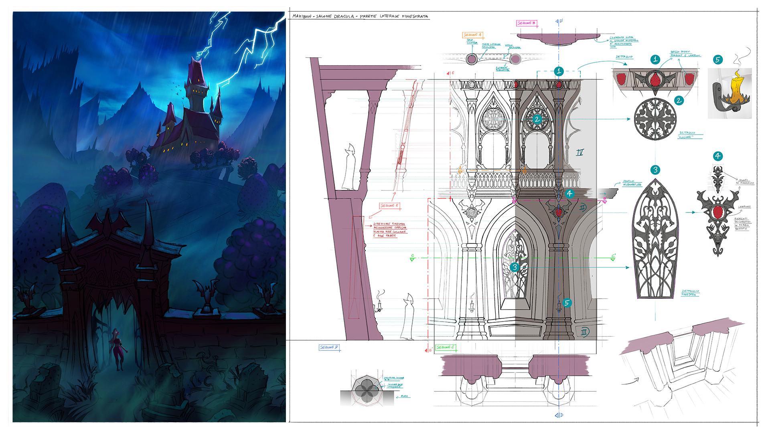Viewport: 770px width, 433px height.
Task: Click the magenta Sezione B label
Action: tap(526, 23)
